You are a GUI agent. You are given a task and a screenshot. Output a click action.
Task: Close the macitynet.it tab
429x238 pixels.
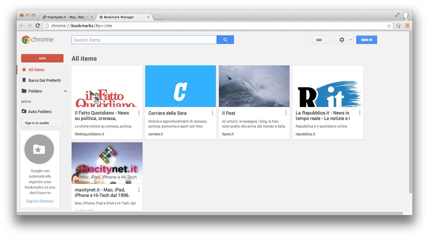click(x=92, y=17)
